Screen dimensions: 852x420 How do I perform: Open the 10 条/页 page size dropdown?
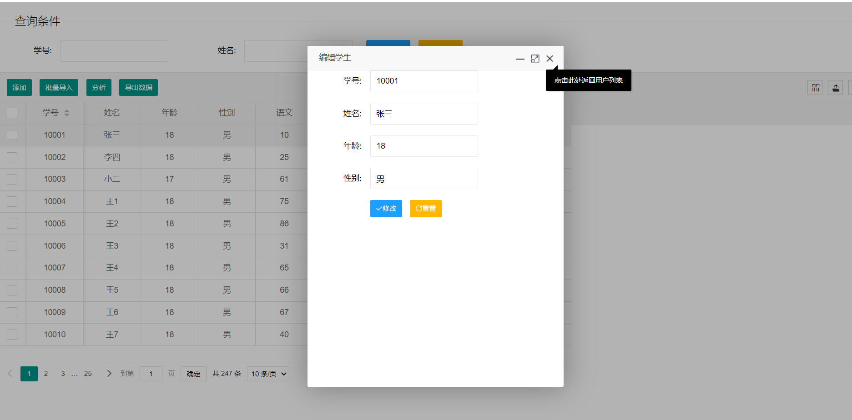(x=267, y=374)
